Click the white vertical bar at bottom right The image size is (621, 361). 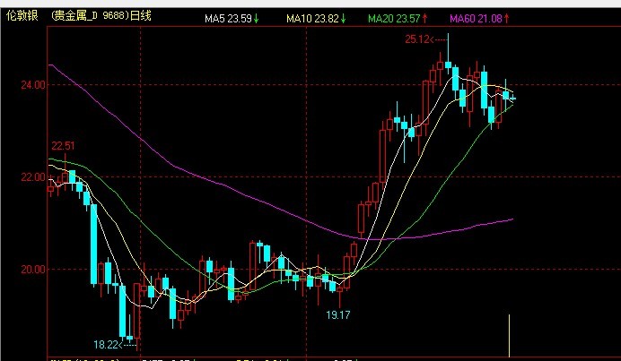point(509,337)
